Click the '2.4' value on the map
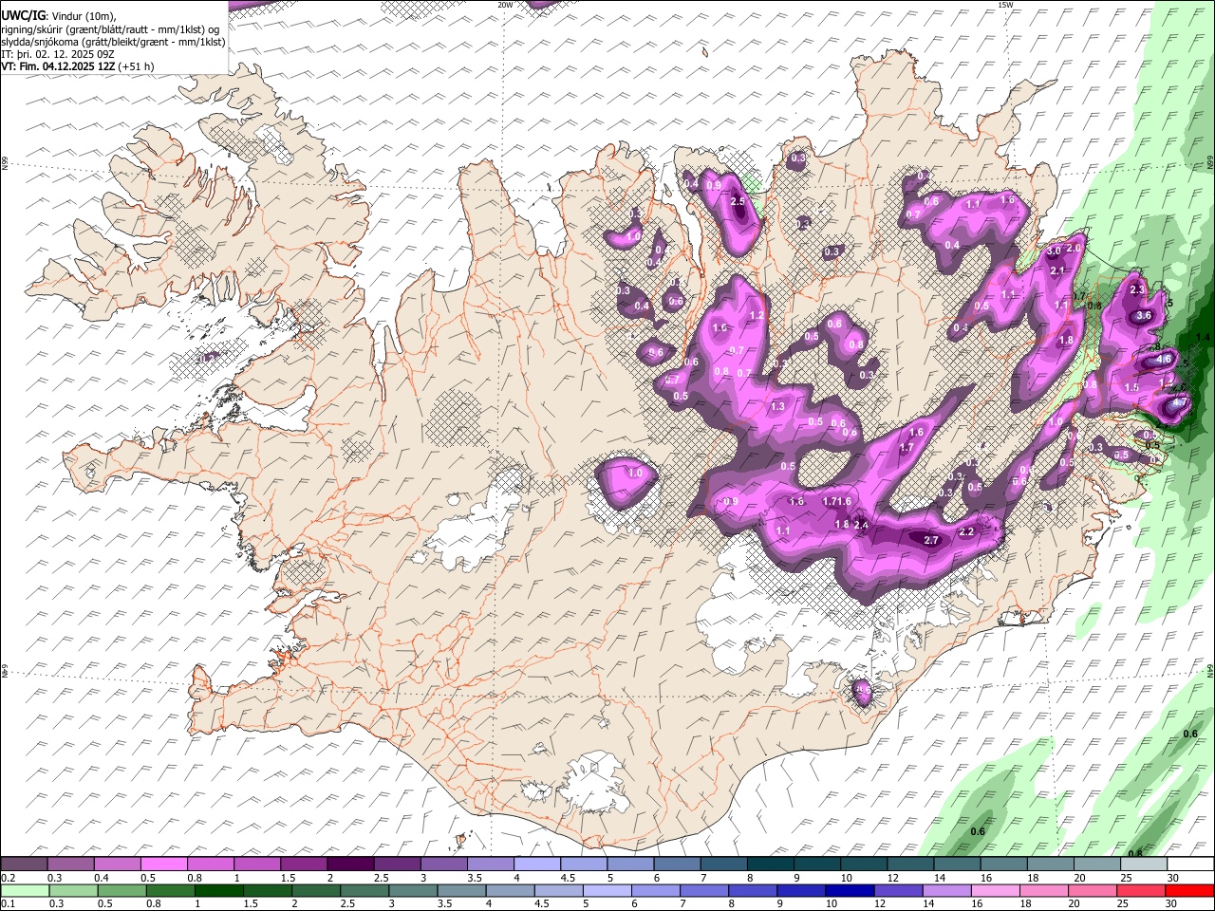 pyautogui.click(x=862, y=525)
